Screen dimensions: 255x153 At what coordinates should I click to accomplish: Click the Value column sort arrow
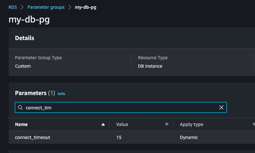pyautogui.click(x=167, y=124)
